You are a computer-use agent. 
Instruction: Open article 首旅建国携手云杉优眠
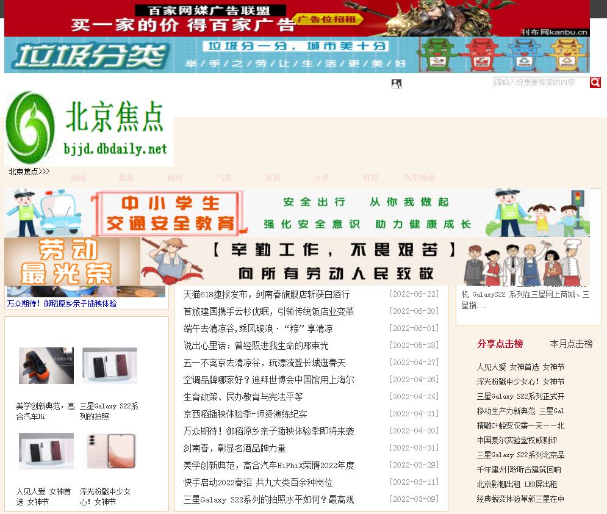point(268,311)
